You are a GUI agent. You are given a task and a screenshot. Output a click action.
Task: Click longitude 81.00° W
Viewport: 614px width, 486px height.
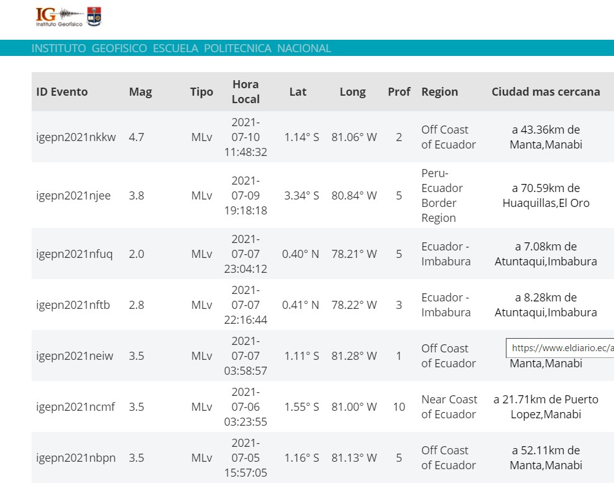[354, 406]
